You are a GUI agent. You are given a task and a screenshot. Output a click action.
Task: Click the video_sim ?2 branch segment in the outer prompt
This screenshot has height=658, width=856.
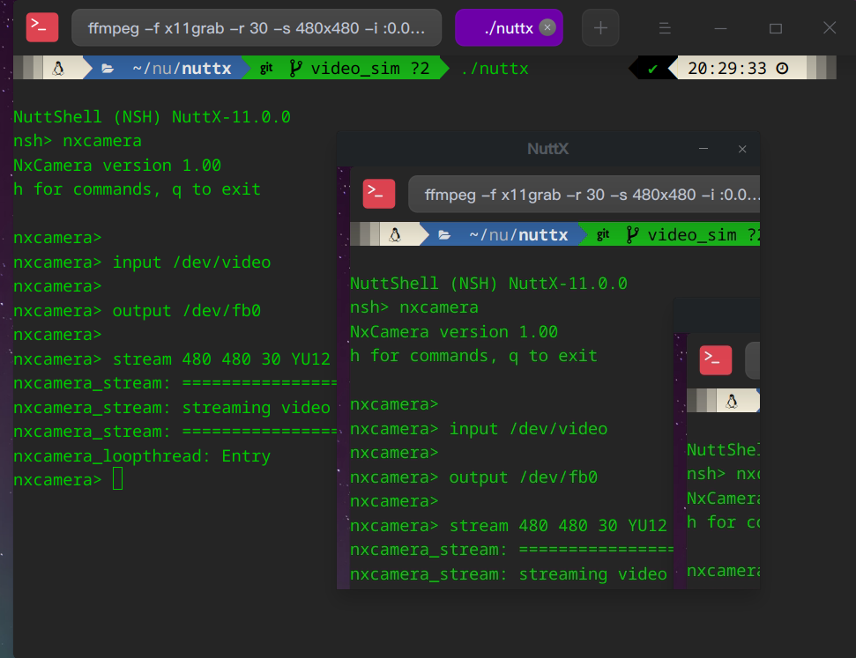point(370,68)
